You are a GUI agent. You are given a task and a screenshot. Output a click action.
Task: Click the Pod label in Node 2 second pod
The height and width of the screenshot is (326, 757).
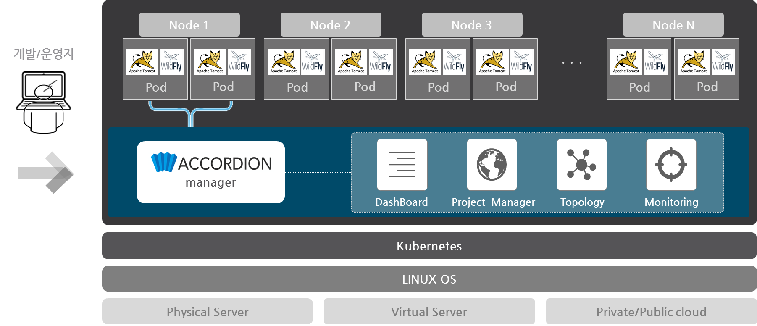[x=365, y=87]
